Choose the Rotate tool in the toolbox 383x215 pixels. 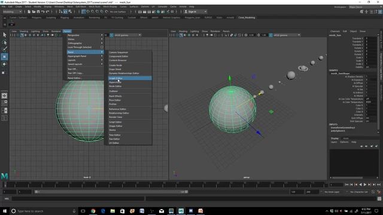pyautogui.click(x=4, y=64)
